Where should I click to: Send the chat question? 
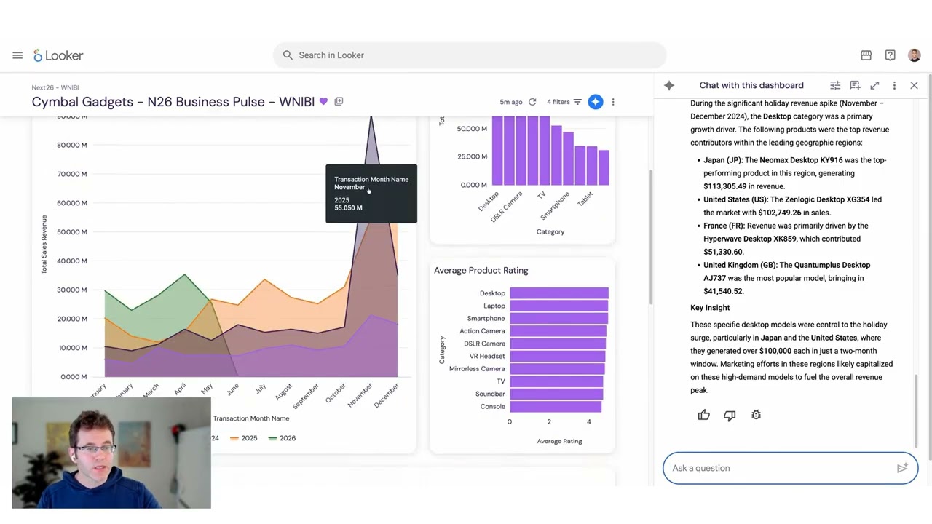902,468
